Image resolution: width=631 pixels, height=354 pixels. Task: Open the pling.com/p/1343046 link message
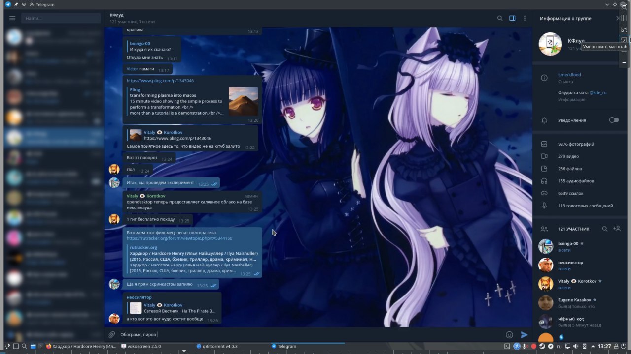160,80
